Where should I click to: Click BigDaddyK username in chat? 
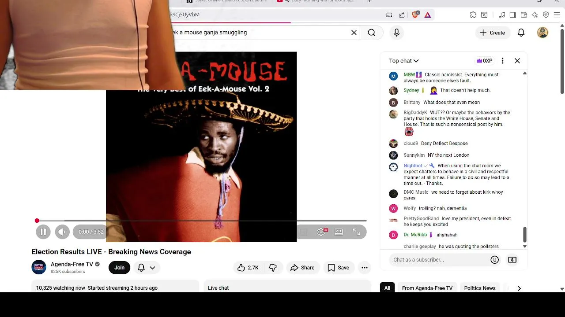(x=415, y=113)
